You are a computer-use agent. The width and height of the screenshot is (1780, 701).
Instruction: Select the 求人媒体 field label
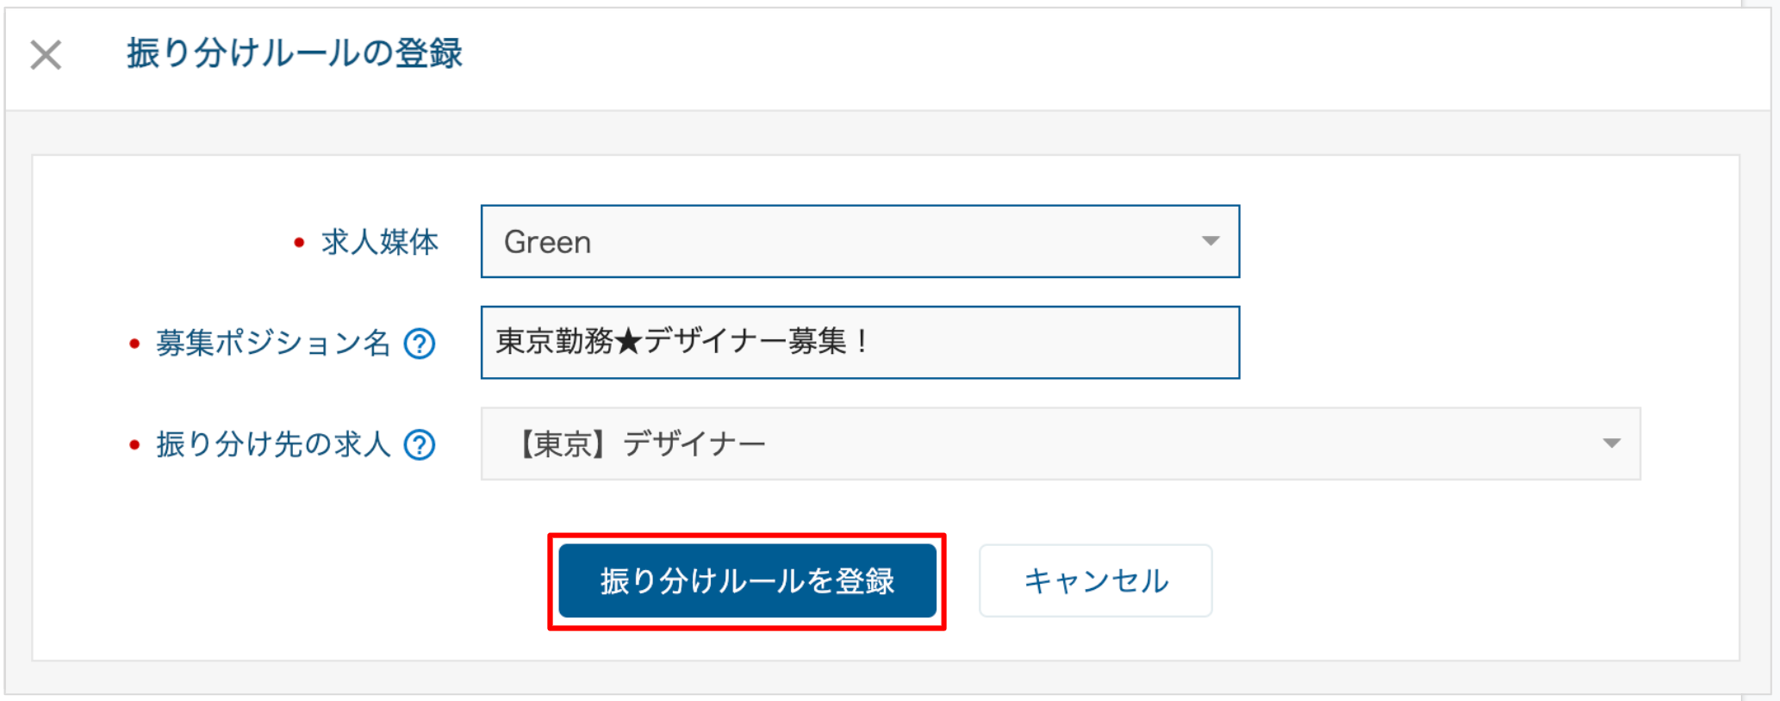(380, 242)
